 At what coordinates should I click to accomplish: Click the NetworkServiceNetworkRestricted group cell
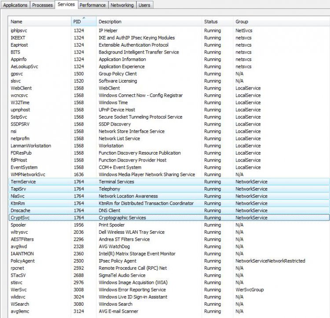pos(270,261)
